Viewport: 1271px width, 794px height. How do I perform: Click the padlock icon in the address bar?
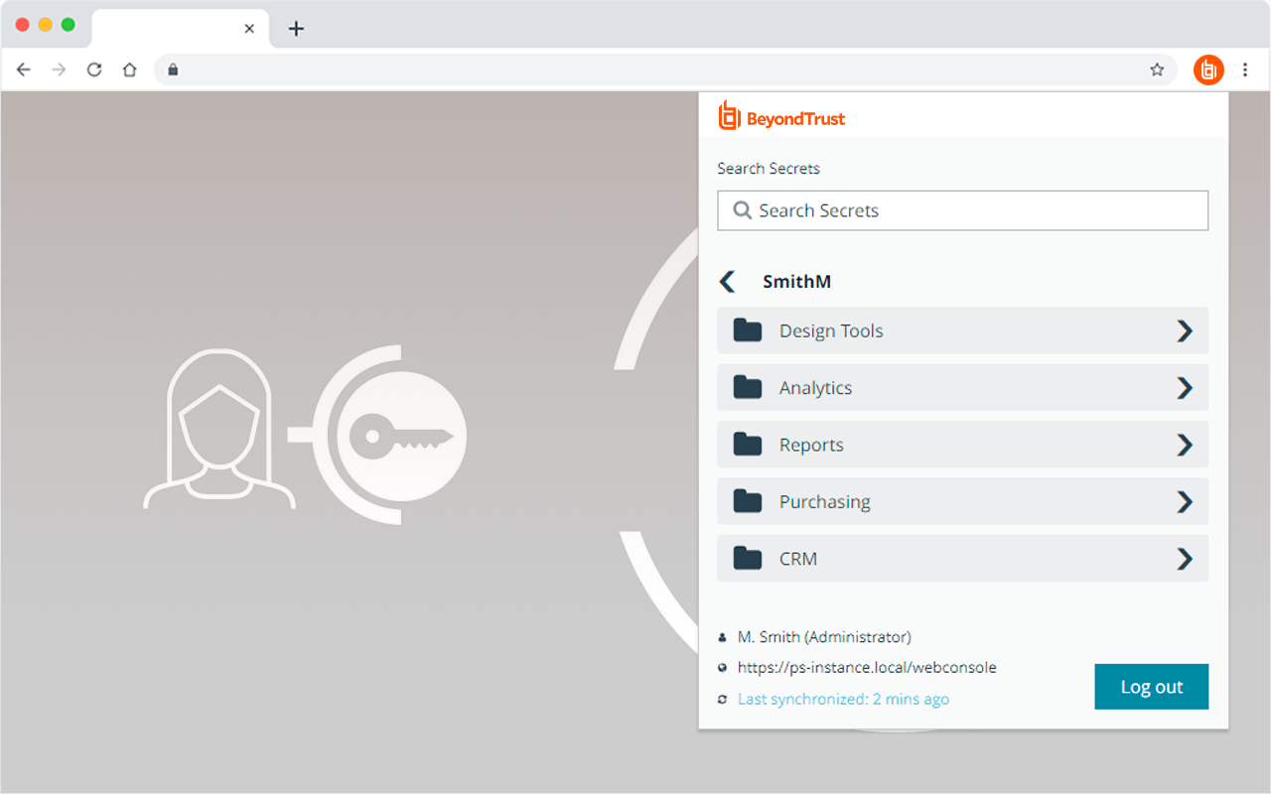coord(173,69)
